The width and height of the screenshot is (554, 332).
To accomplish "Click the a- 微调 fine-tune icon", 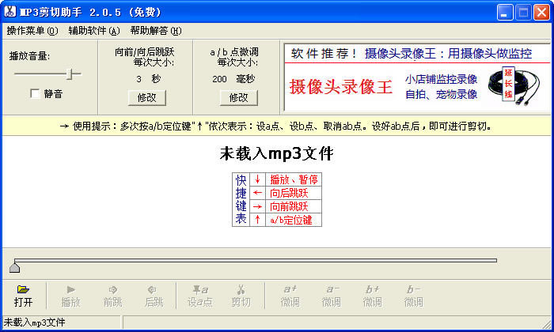I will coord(332,289).
